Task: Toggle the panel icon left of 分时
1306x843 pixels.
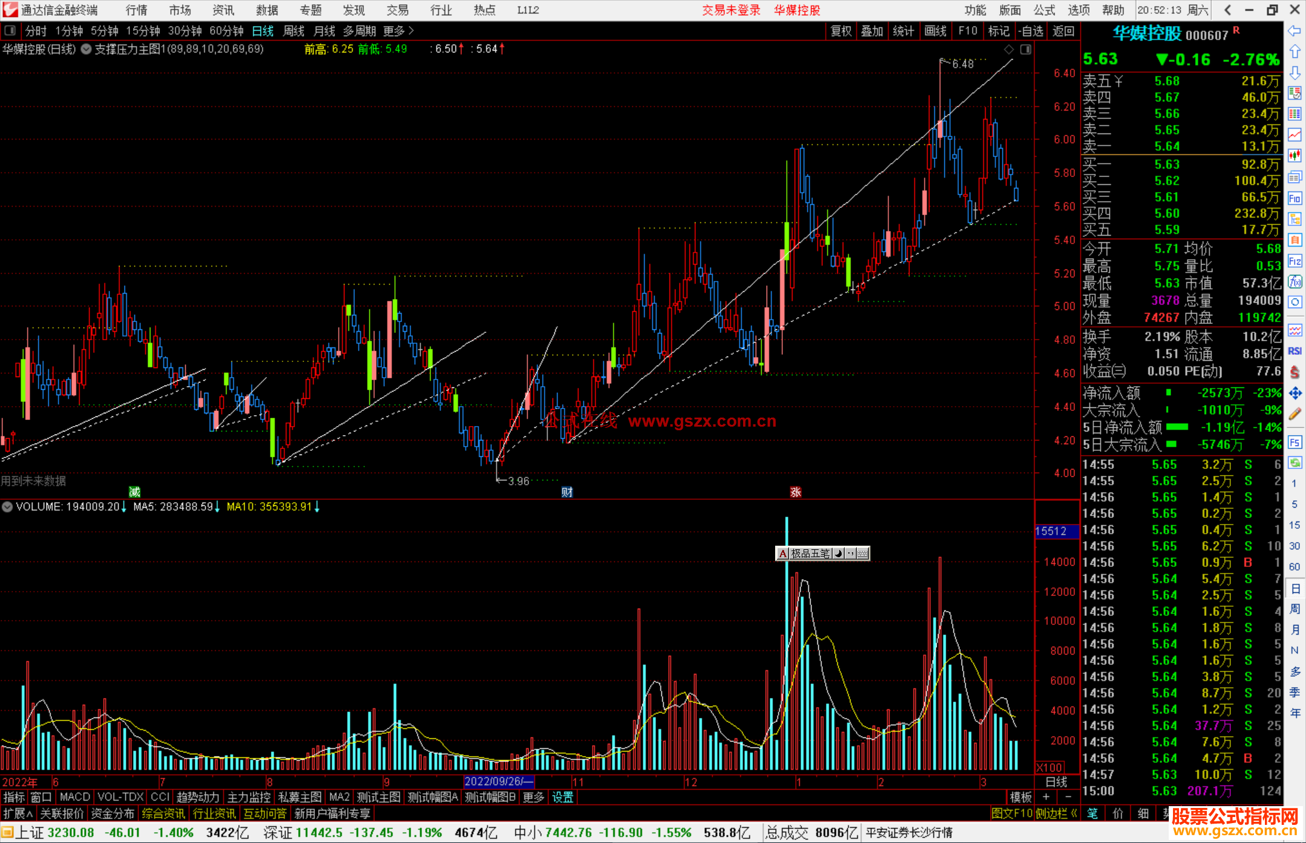Action: (x=10, y=31)
